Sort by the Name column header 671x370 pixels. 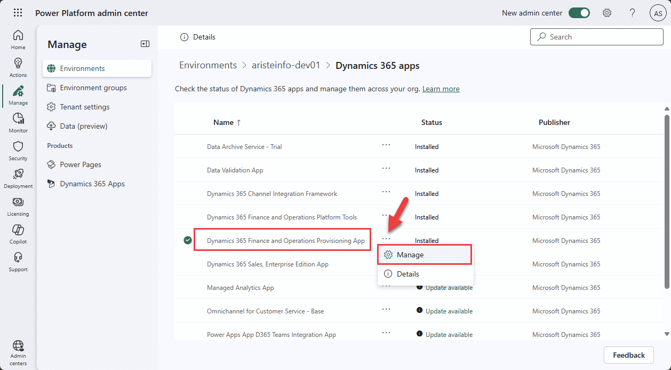click(x=223, y=122)
